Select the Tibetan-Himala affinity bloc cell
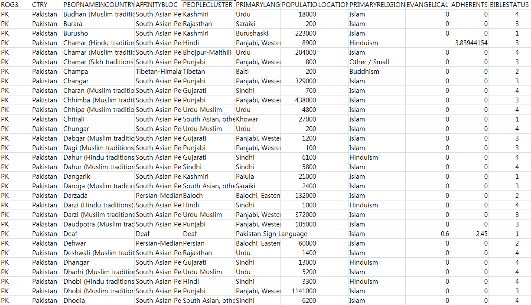This screenshot has width=531, height=305. (158, 72)
